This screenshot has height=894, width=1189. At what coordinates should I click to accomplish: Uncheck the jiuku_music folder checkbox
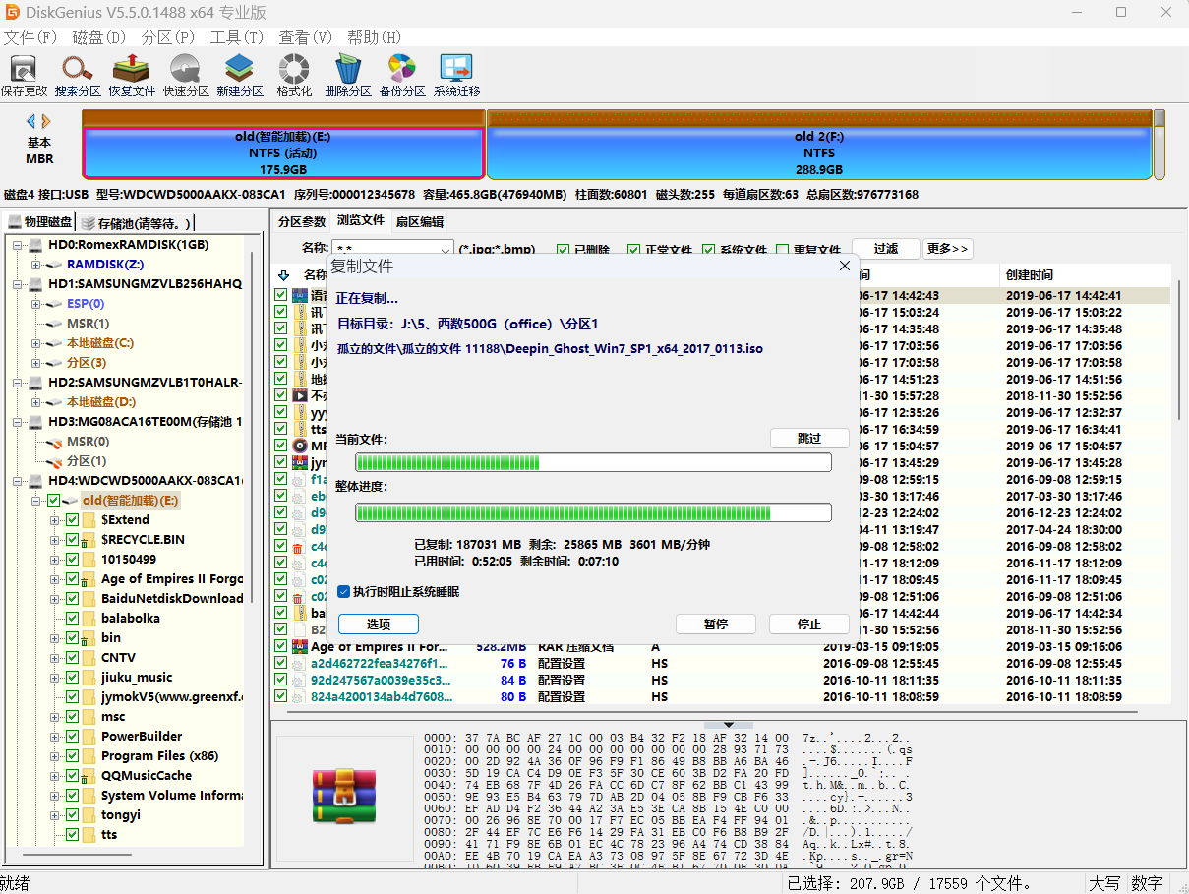click(72, 678)
